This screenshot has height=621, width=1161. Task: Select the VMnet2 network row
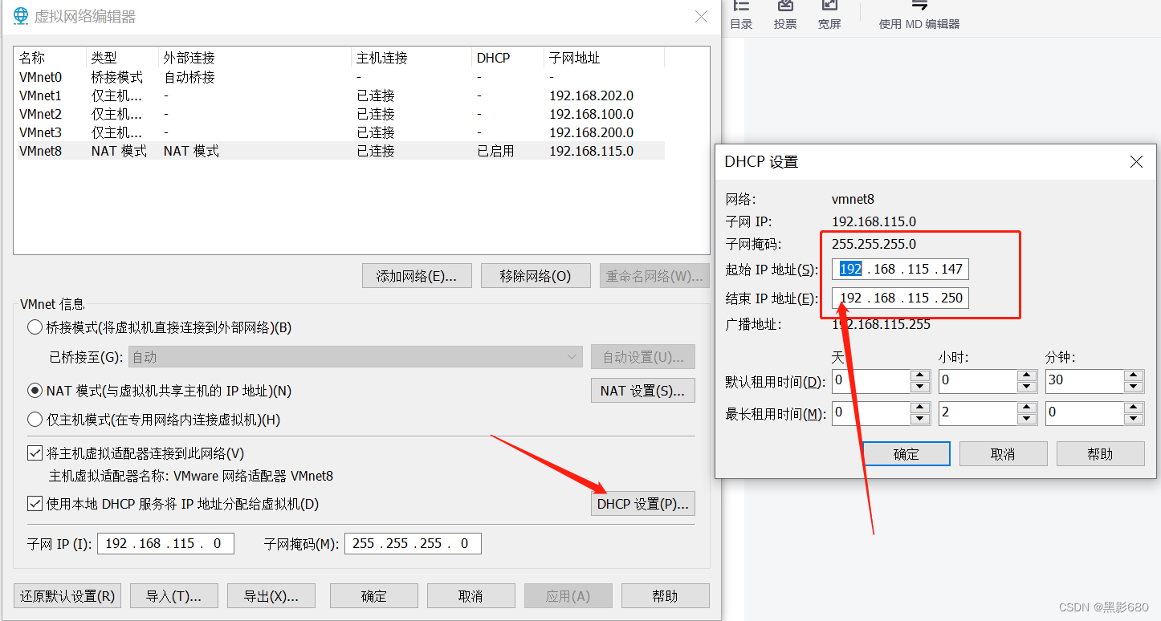(41, 113)
